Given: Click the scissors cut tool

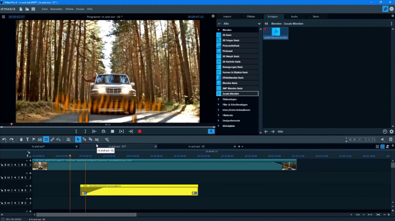Looking at the screenshot, I should [x=107, y=140].
